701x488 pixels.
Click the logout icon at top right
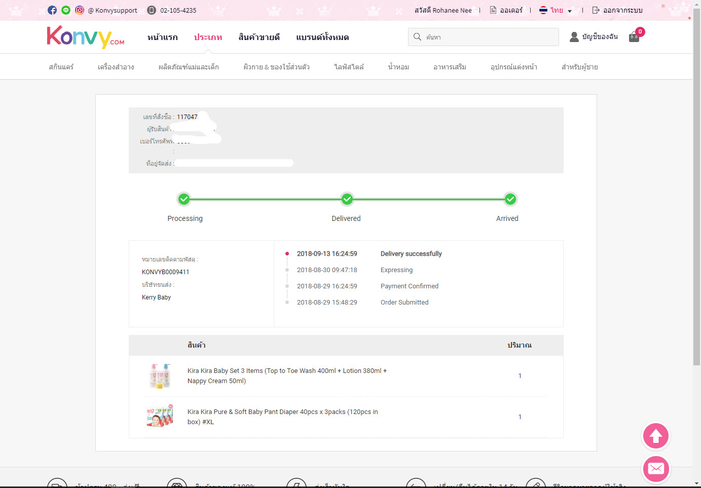click(596, 10)
